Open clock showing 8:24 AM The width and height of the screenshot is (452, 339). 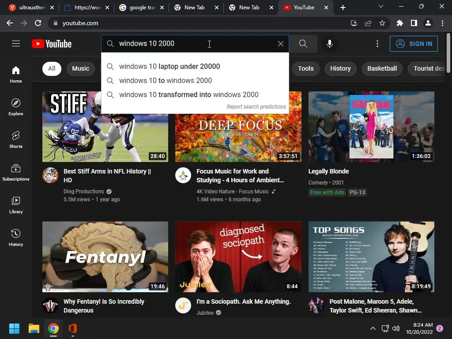point(419,328)
